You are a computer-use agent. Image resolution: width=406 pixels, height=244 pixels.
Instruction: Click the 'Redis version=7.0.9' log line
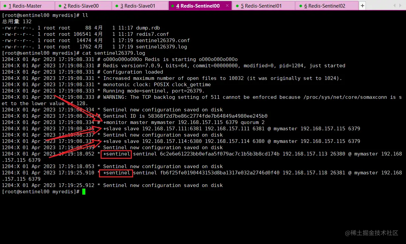tap(173, 66)
